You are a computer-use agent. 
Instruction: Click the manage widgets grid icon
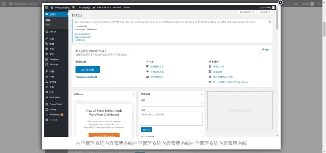pos(210,66)
